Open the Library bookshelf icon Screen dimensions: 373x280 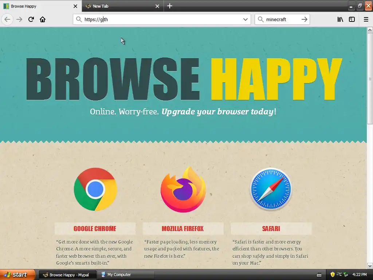click(340, 19)
